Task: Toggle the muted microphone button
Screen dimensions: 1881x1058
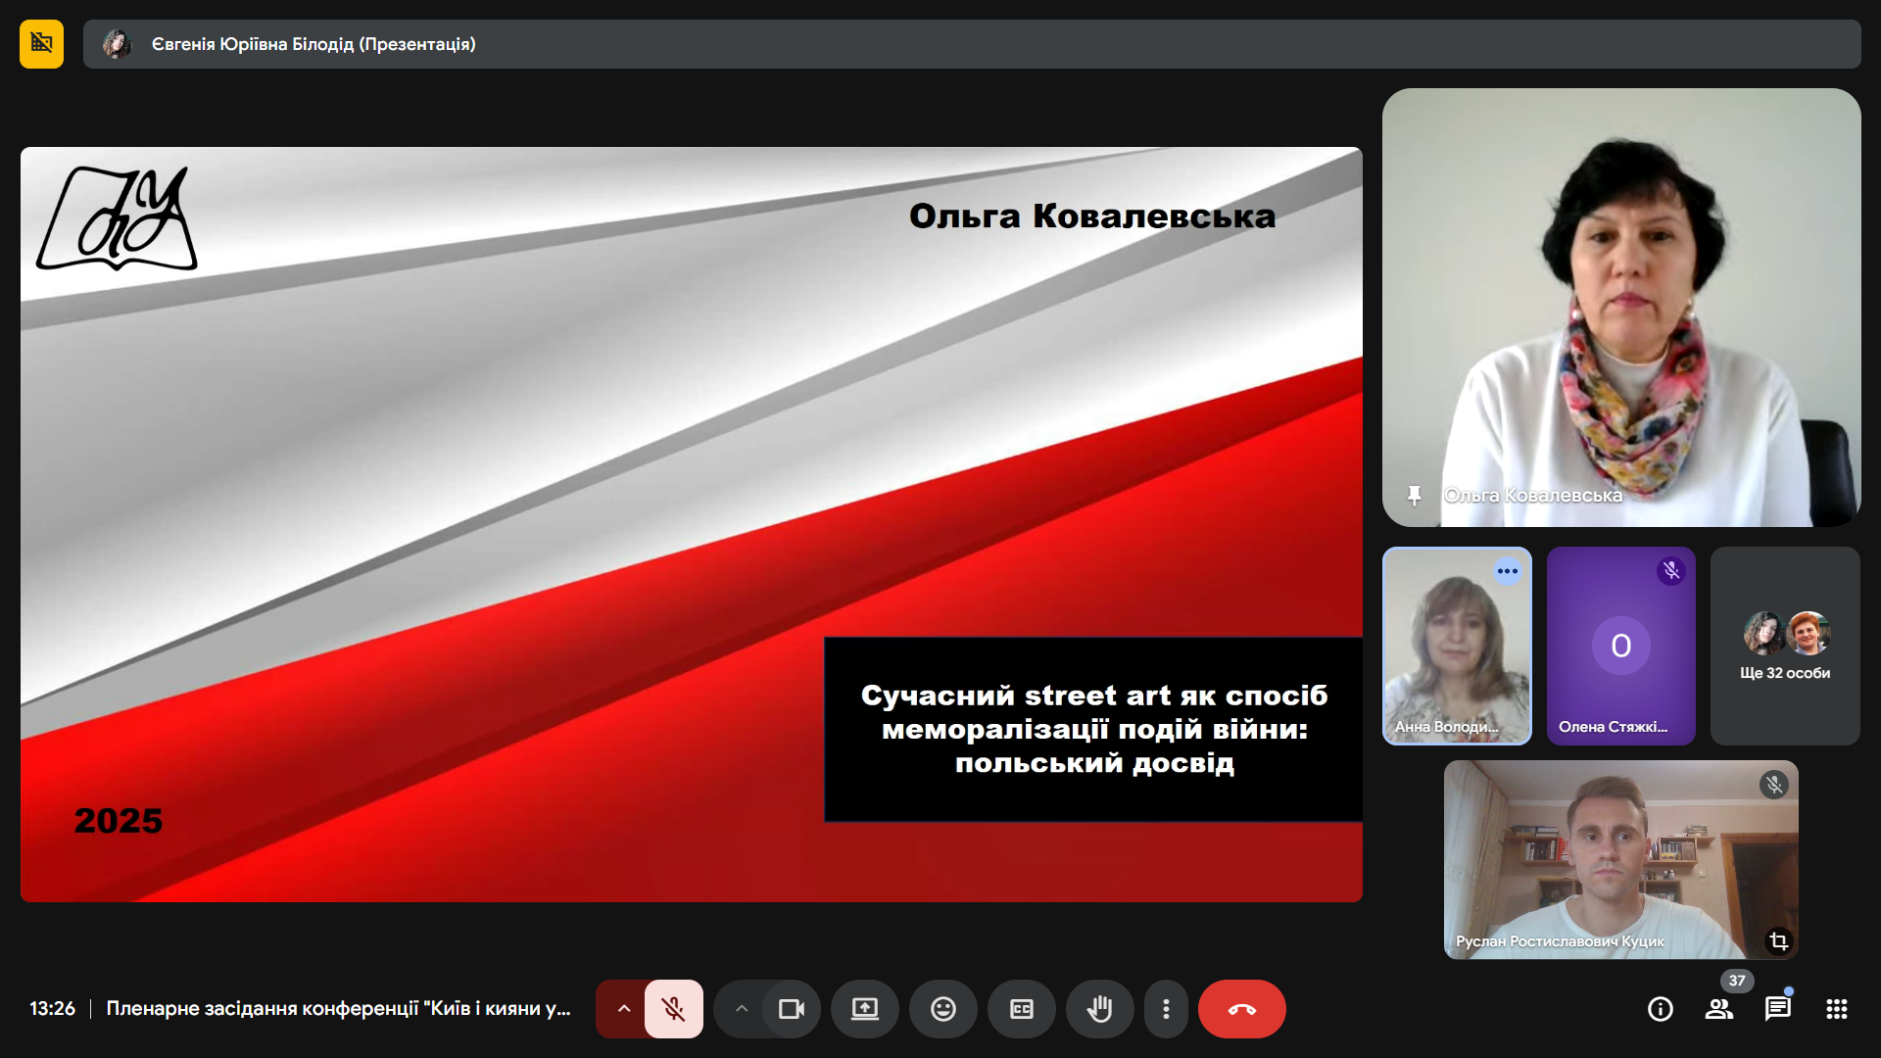Action: click(x=673, y=1009)
